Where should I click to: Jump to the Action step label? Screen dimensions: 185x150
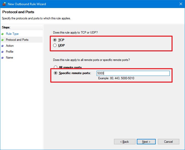(10, 46)
